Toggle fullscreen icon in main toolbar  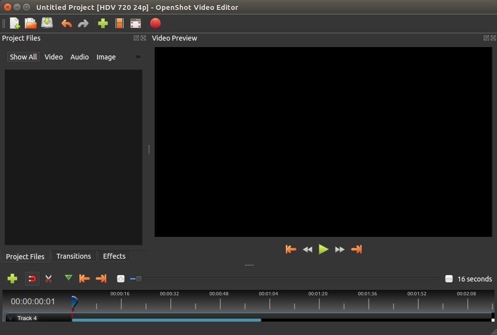[135, 23]
